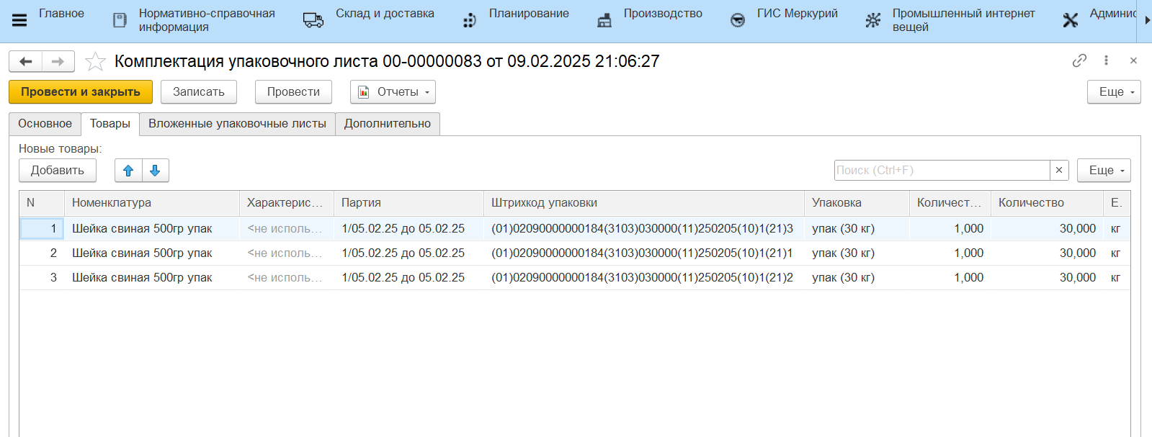
Task: Add document to favorites with star icon
Action: 95,62
